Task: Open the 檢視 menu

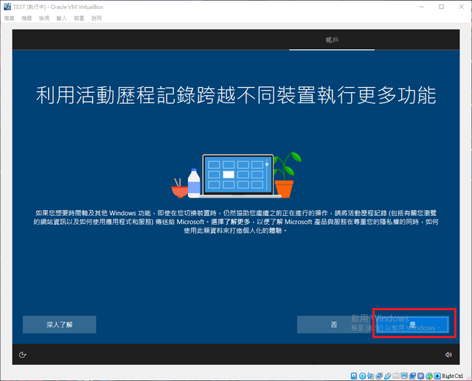Action: [44, 18]
